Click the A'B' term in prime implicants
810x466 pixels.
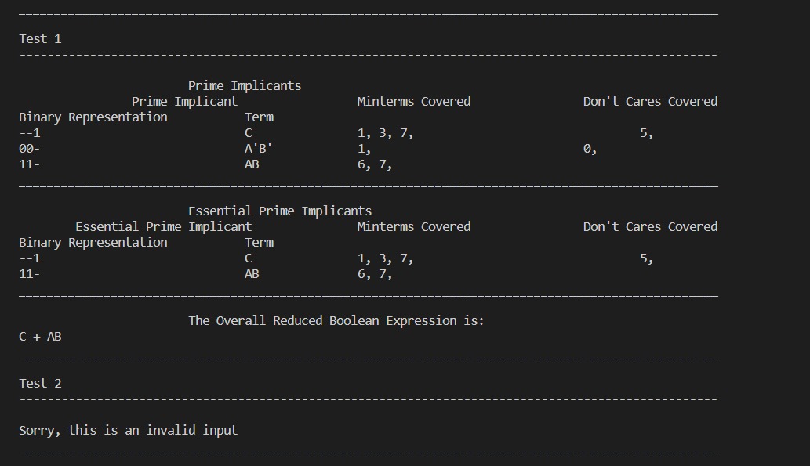(258, 149)
